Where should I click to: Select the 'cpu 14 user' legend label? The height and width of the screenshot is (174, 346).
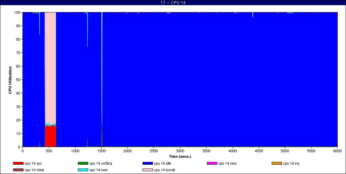coord(98,170)
